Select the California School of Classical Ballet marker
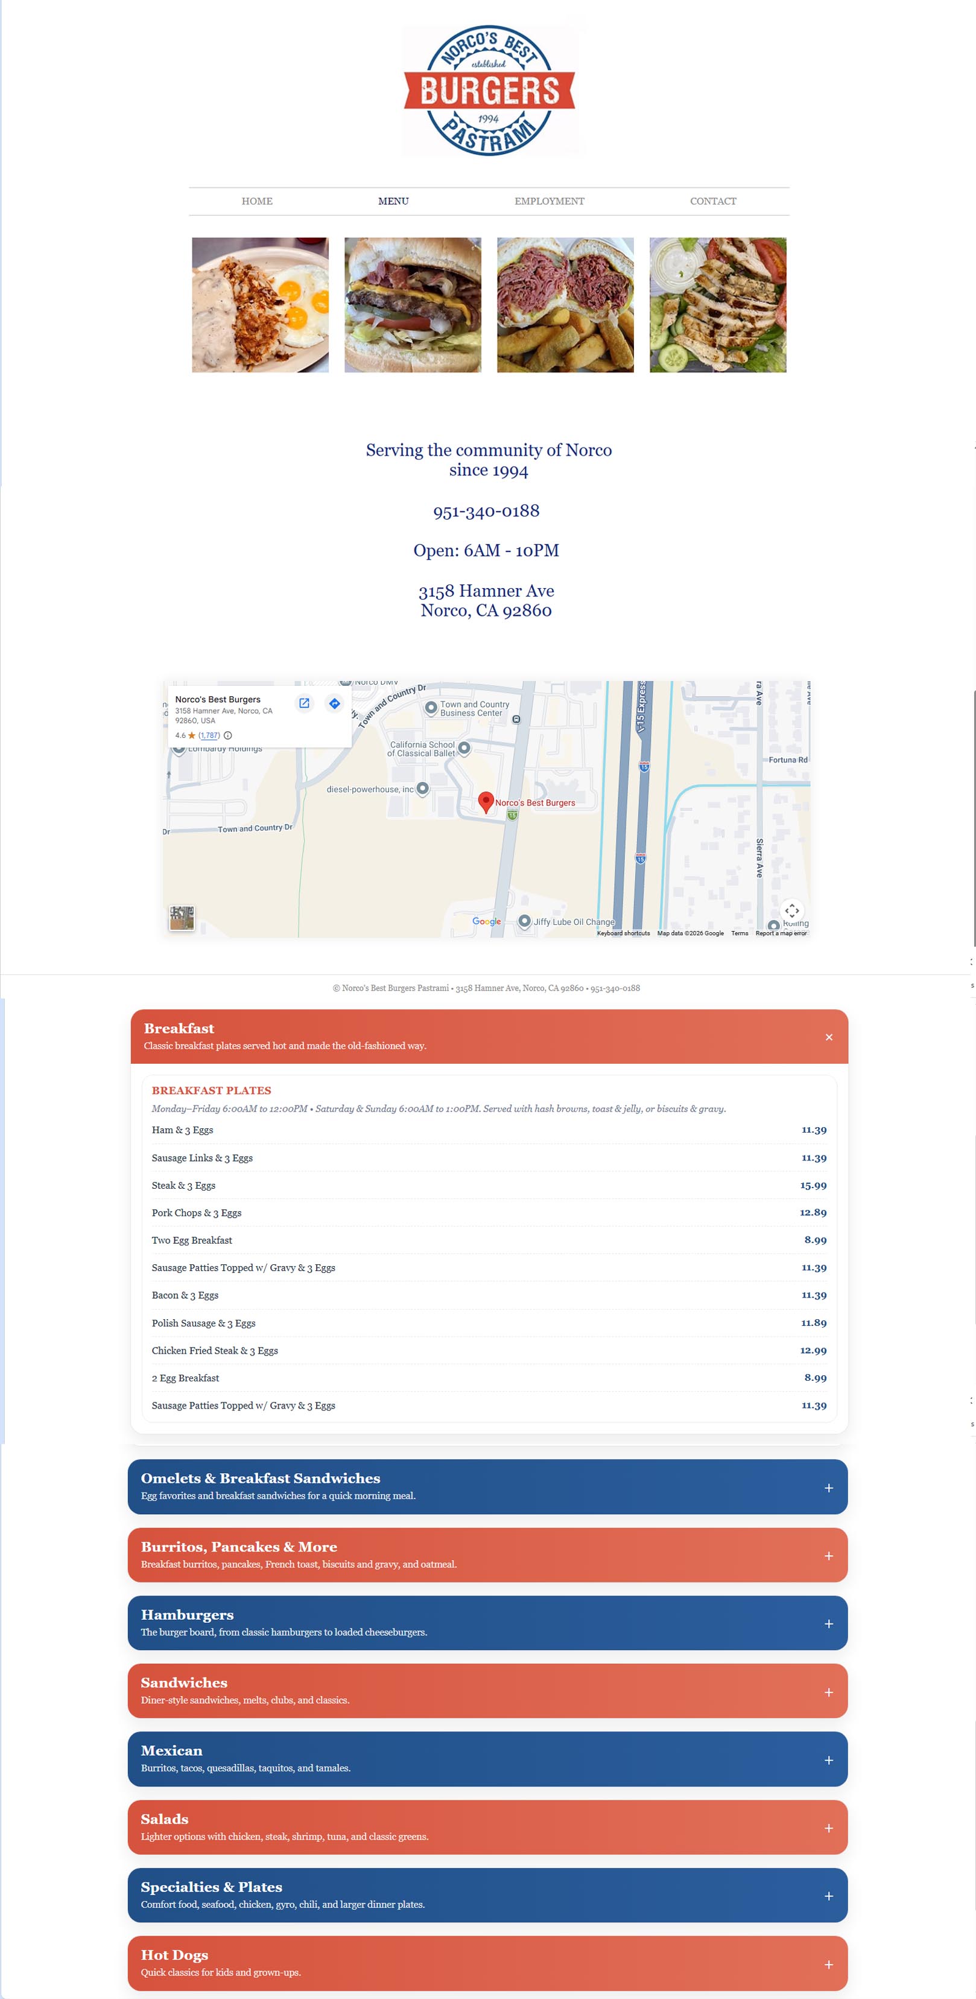 pos(464,748)
